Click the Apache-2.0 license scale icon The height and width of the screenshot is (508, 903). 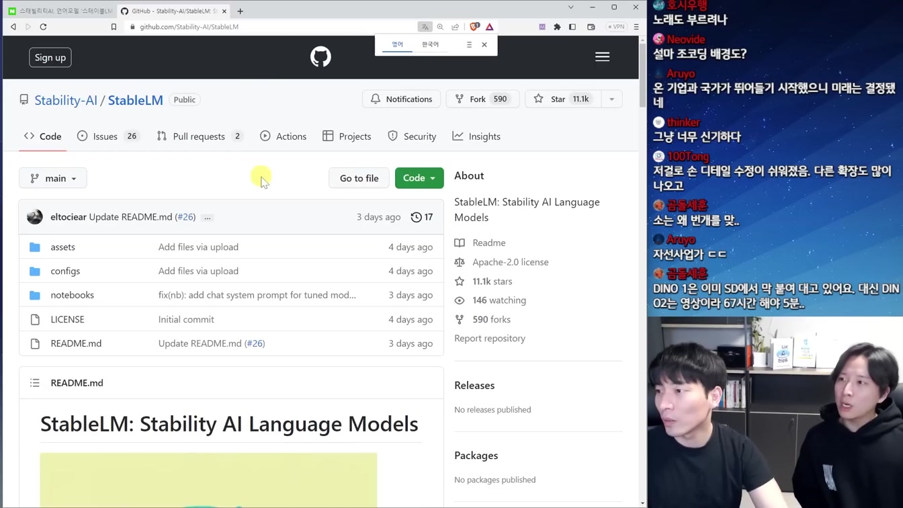coord(460,262)
